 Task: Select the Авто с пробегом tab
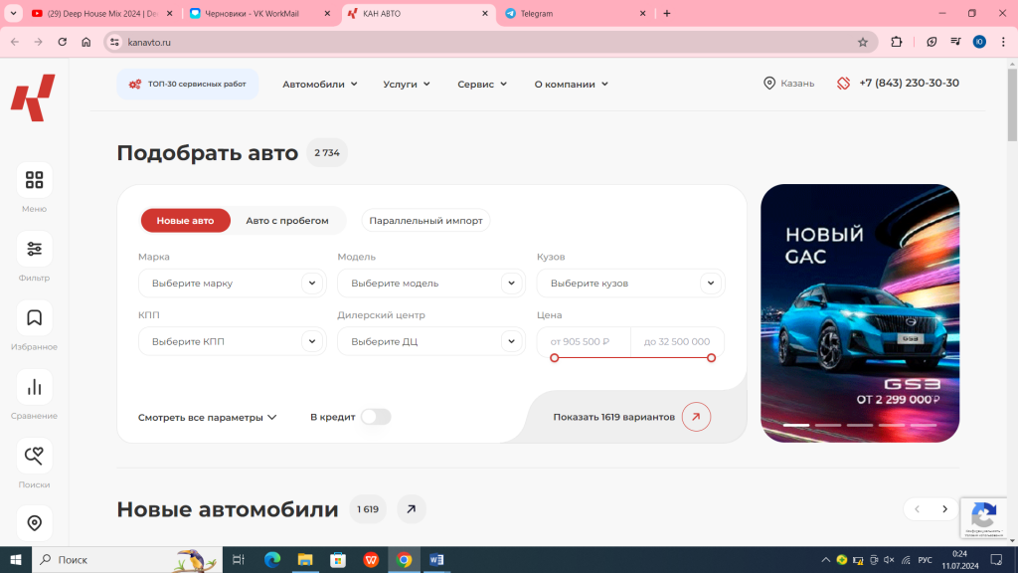(287, 221)
